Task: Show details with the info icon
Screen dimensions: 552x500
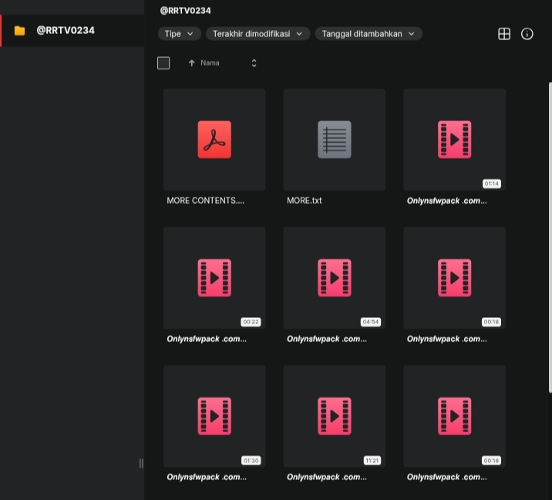Action: tap(527, 34)
